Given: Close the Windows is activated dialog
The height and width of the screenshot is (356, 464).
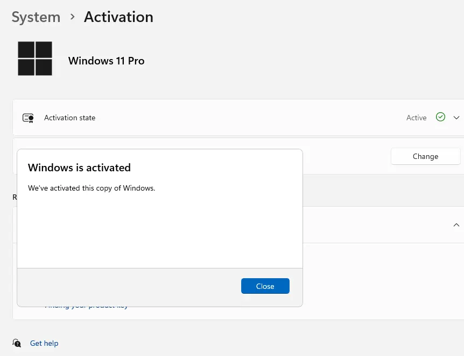Looking at the screenshot, I should (265, 286).
